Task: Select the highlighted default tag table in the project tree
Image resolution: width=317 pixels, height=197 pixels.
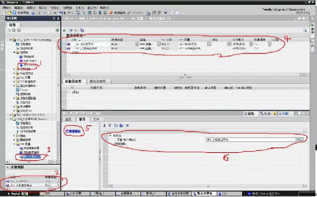Action: coord(32,156)
